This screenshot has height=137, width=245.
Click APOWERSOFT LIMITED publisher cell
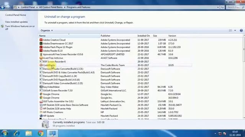[113, 54]
